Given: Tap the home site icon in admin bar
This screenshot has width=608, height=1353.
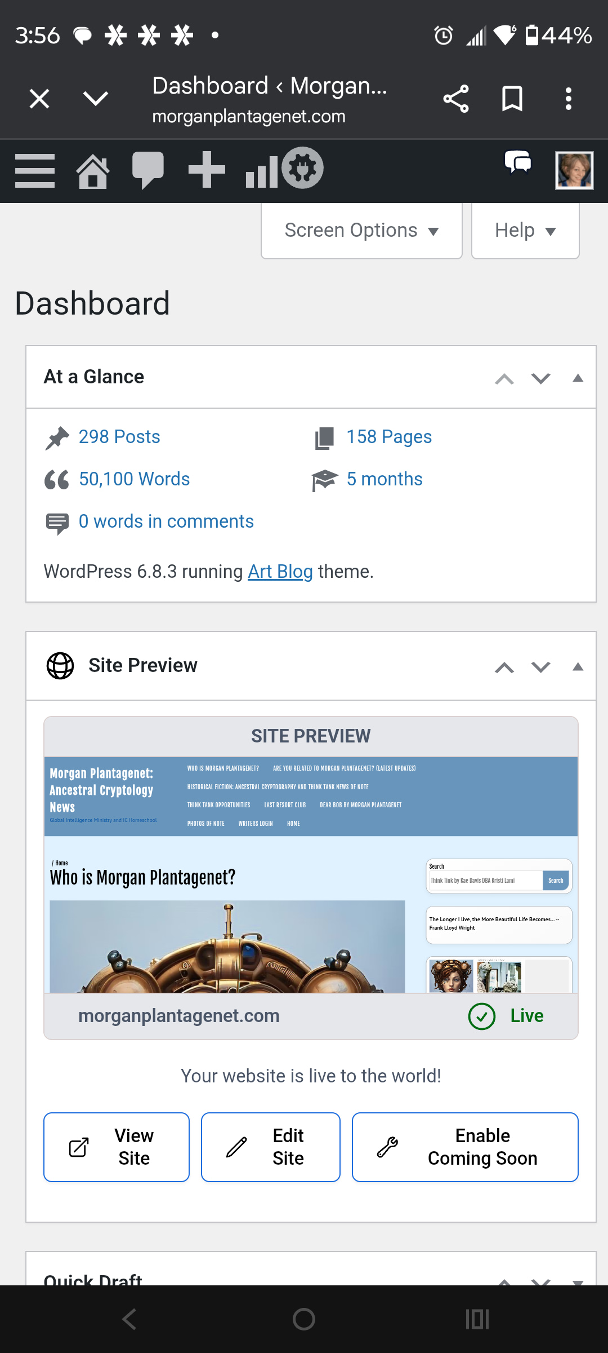Looking at the screenshot, I should (x=93, y=170).
